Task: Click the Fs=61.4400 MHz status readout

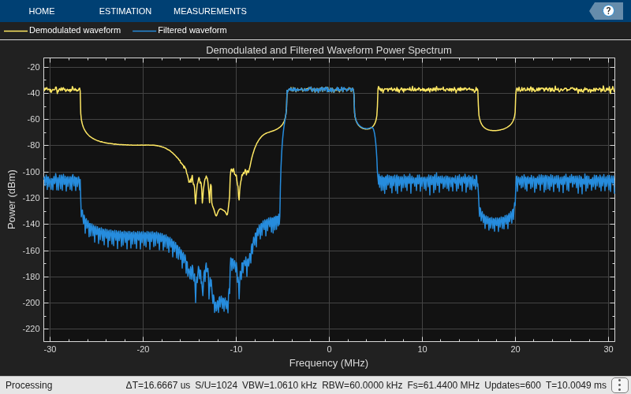Action: coord(443,385)
